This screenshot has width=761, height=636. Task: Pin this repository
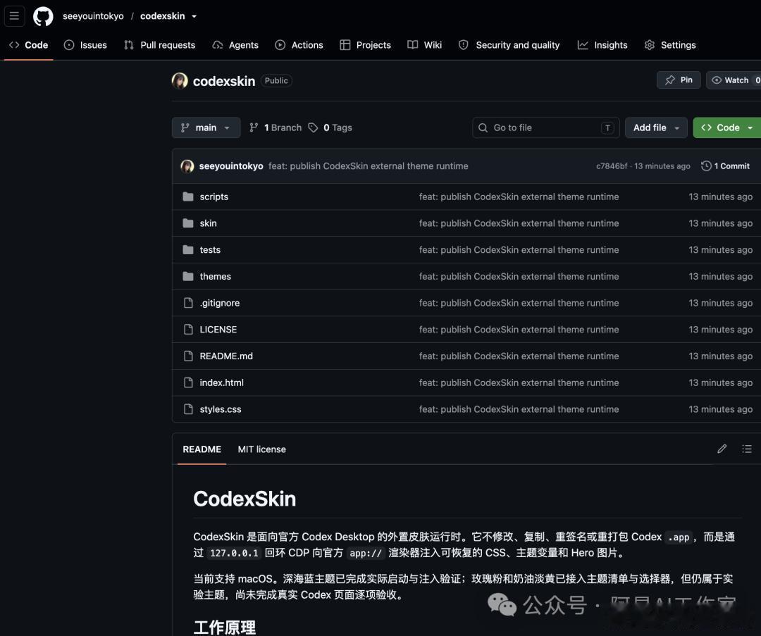tap(679, 80)
